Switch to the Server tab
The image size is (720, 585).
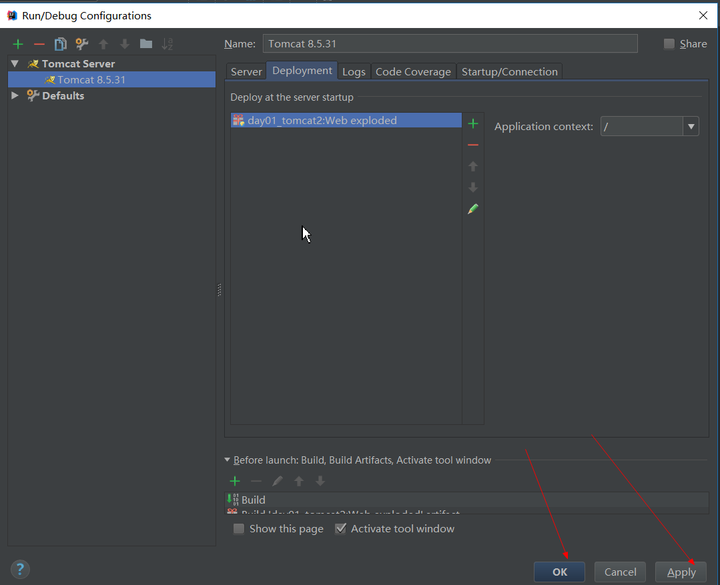coord(246,71)
